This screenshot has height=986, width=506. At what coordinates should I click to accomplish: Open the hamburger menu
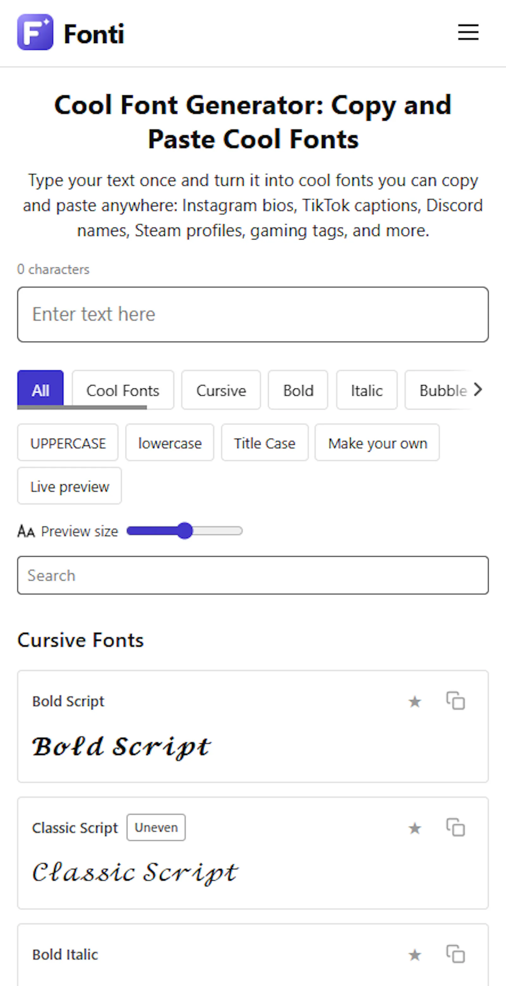(468, 32)
